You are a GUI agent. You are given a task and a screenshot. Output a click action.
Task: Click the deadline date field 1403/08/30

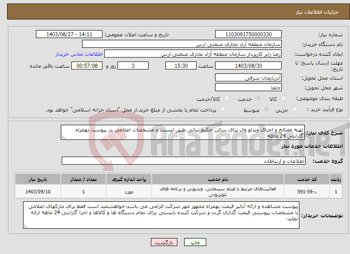pyautogui.click(x=248, y=65)
